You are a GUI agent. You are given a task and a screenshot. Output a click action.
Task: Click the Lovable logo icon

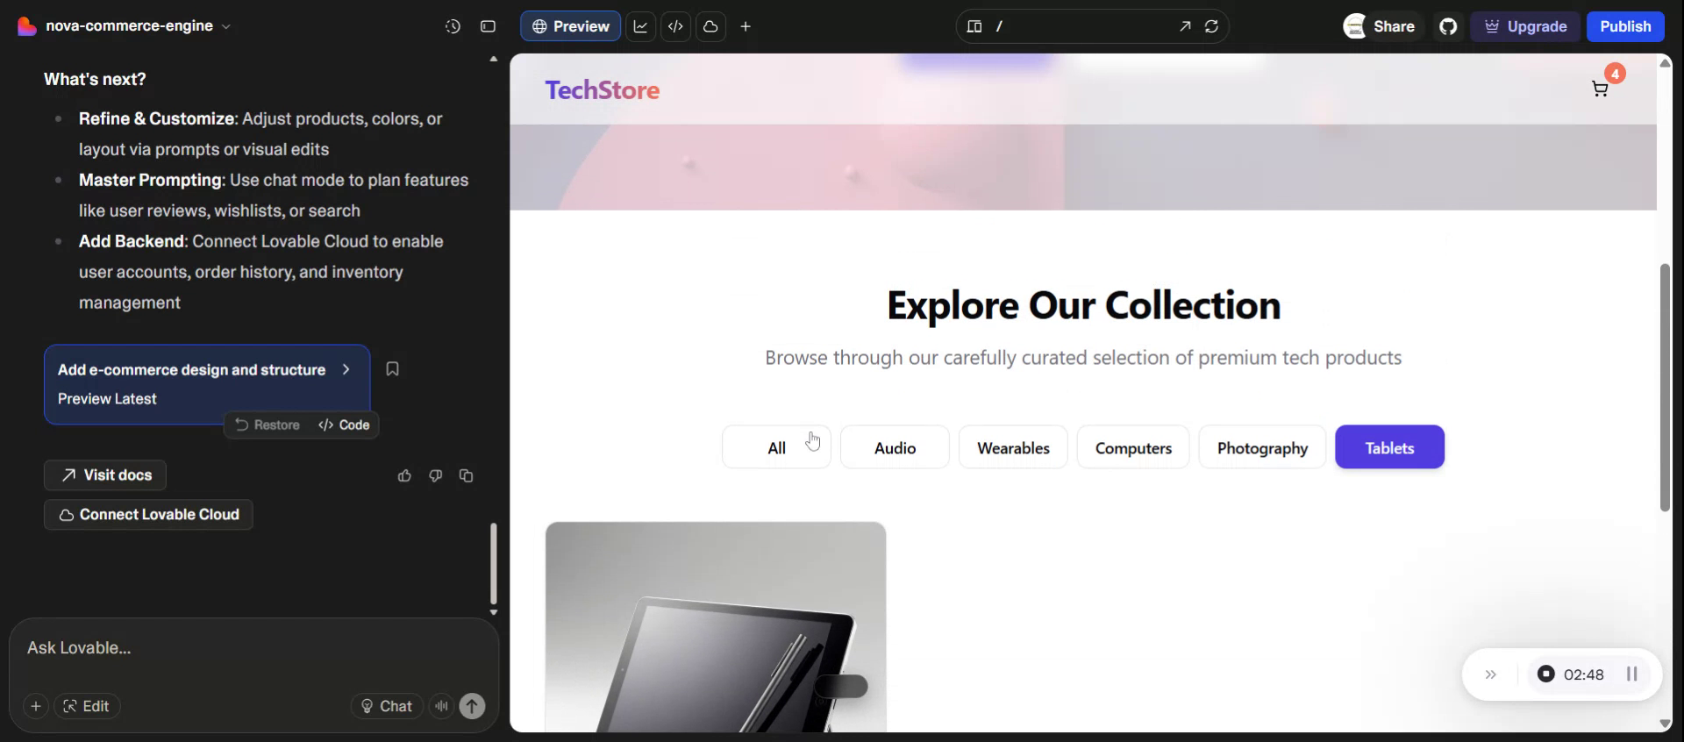tap(26, 26)
